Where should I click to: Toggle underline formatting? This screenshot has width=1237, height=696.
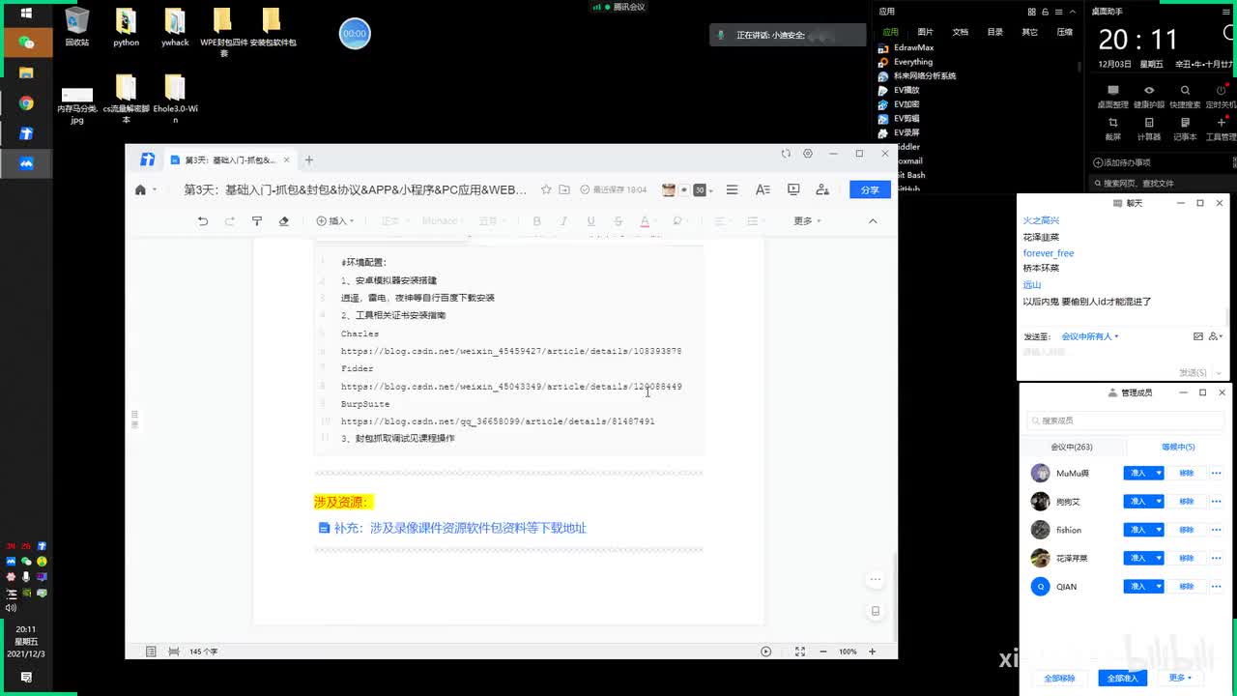tap(590, 221)
